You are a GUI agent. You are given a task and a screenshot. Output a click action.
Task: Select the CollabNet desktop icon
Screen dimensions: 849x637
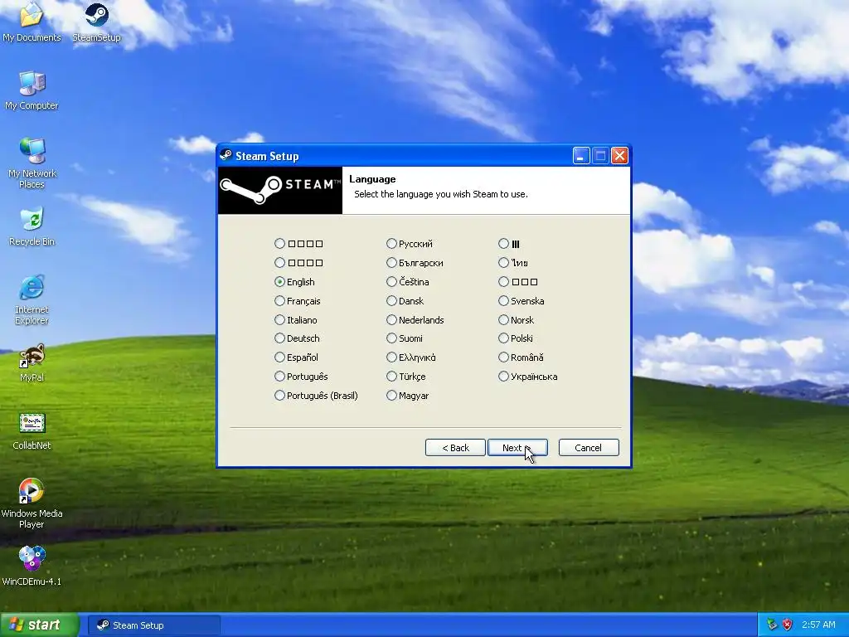[x=32, y=431]
